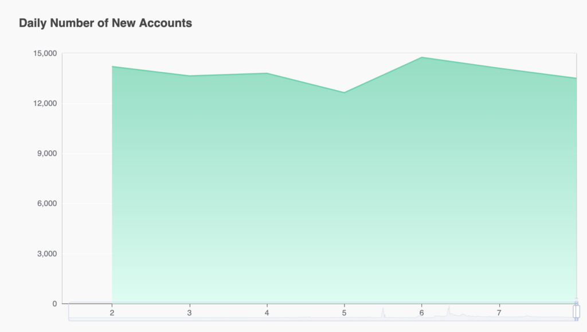
Task: Click the last data point at the chart's right edge
Action: [576, 78]
